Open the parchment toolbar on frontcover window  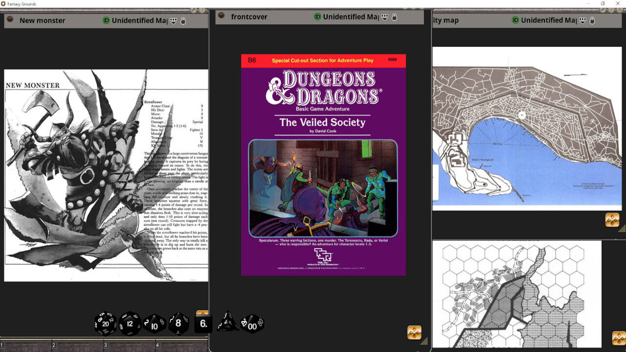point(413,332)
